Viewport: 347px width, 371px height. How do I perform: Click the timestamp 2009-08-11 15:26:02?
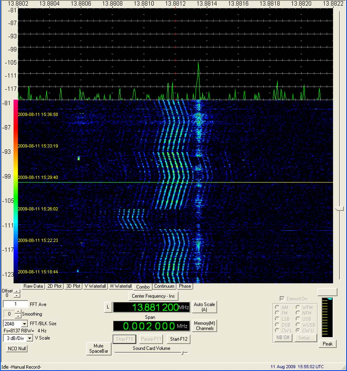coord(38,209)
